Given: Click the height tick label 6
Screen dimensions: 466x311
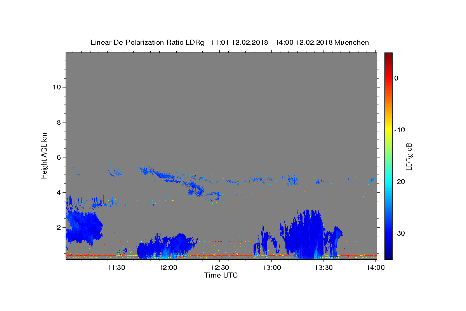Looking at the screenshot, I should pyautogui.click(x=58, y=157).
